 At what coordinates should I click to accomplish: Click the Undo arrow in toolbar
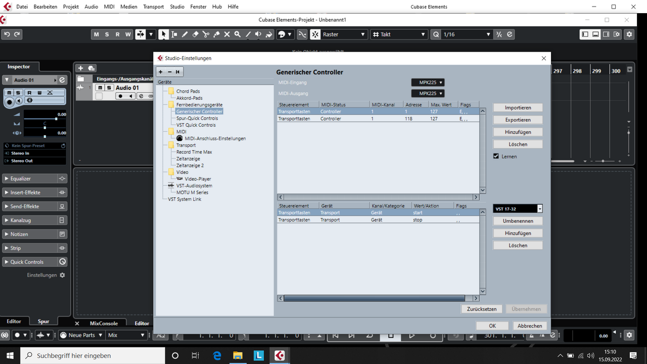point(7,34)
